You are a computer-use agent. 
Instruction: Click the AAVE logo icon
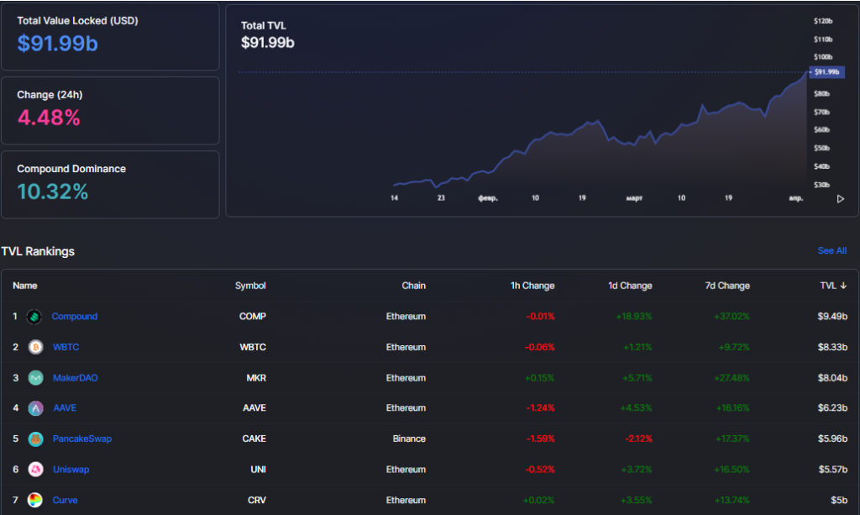coord(35,408)
